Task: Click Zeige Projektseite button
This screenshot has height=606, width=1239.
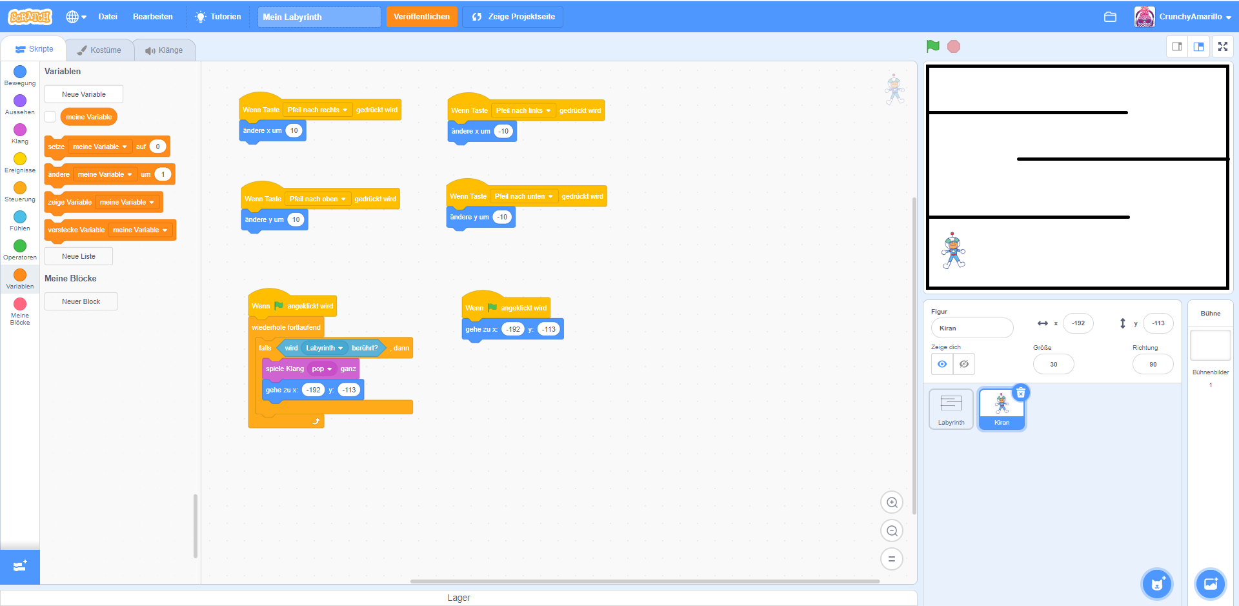Action: [x=513, y=17]
